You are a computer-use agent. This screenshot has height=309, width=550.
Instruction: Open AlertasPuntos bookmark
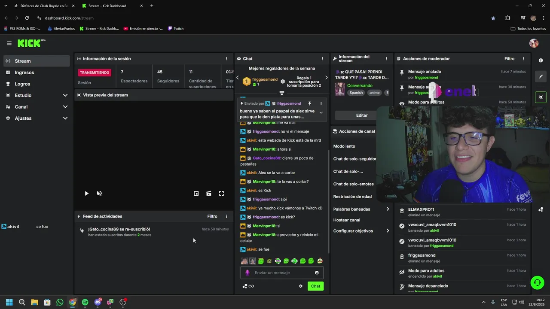coord(61,29)
